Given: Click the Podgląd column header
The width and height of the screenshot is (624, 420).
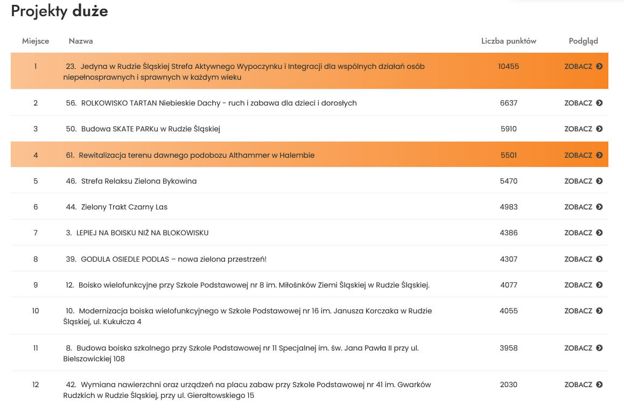Looking at the screenshot, I should tap(583, 41).
